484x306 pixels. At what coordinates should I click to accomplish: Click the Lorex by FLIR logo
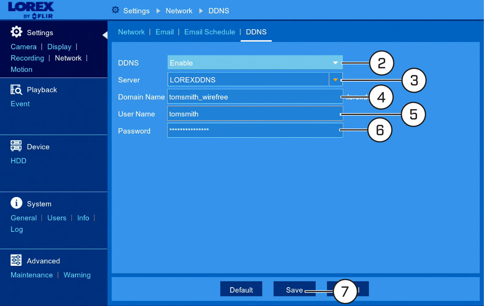pyautogui.click(x=31, y=10)
